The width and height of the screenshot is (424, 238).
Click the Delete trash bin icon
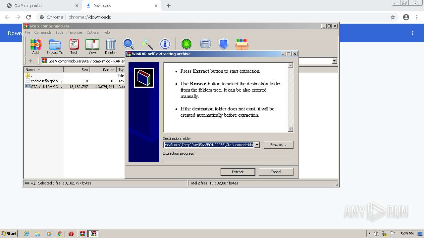click(110, 46)
